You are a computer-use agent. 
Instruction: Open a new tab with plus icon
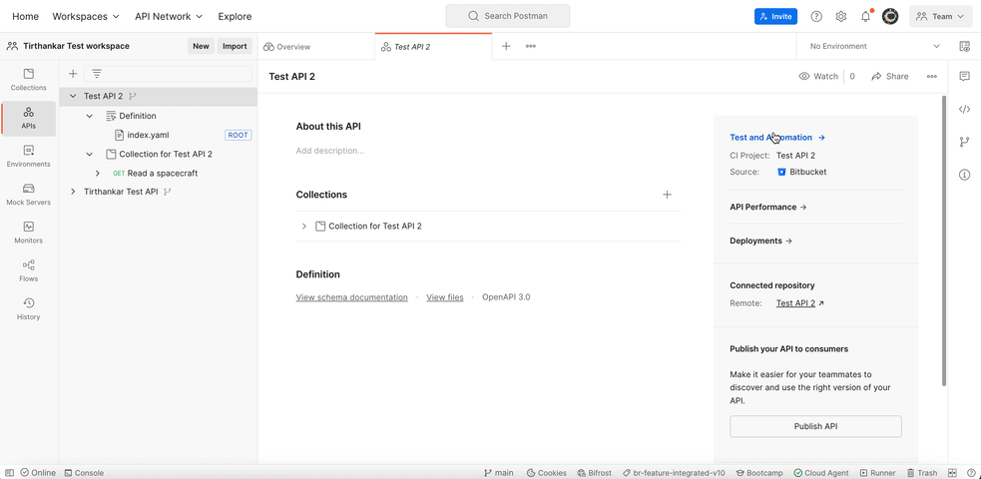pos(506,46)
